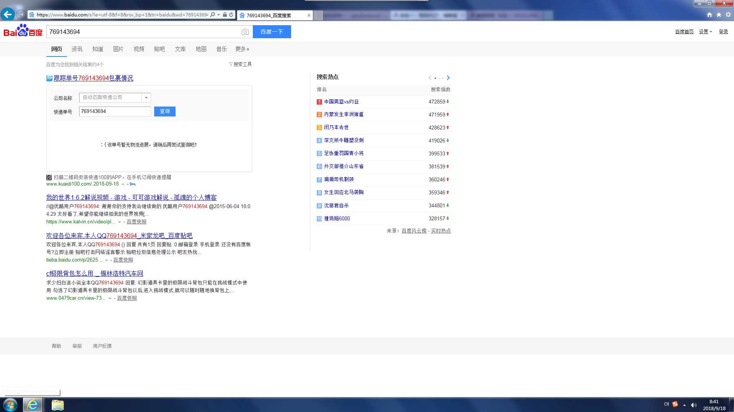Open 欢迎各位来宾 米家龙吧 result link
Image resolution: width=734 pixels, height=412 pixels.
(x=119, y=236)
